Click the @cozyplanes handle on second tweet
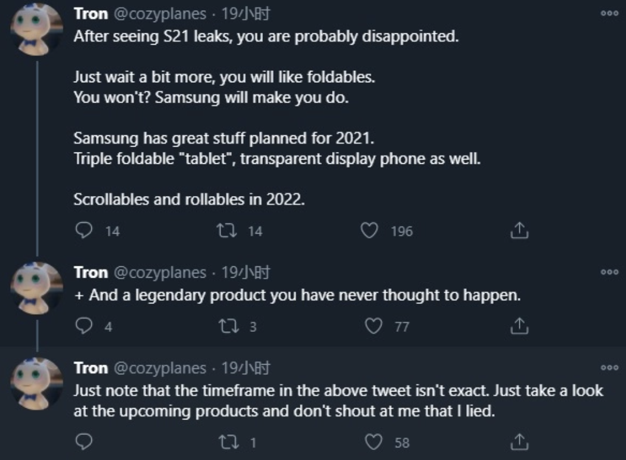626x460 pixels. (160, 273)
